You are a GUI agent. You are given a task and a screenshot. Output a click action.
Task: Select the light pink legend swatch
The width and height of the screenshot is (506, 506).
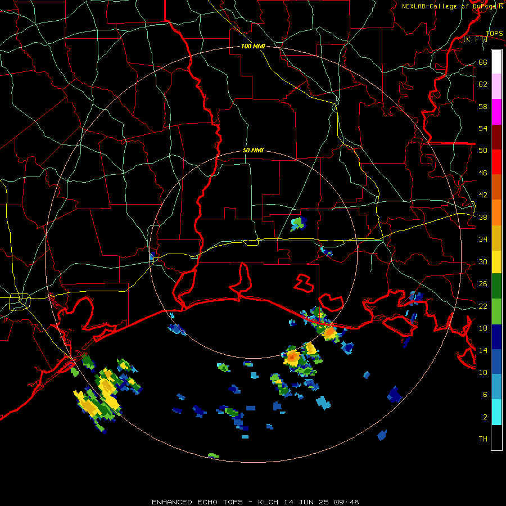click(496, 86)
